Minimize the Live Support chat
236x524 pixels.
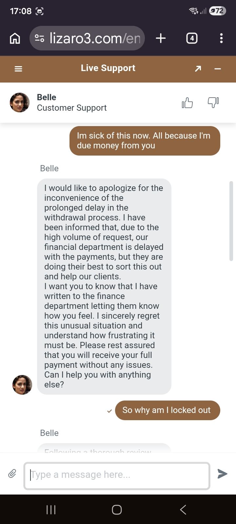(x=218, y=69)
